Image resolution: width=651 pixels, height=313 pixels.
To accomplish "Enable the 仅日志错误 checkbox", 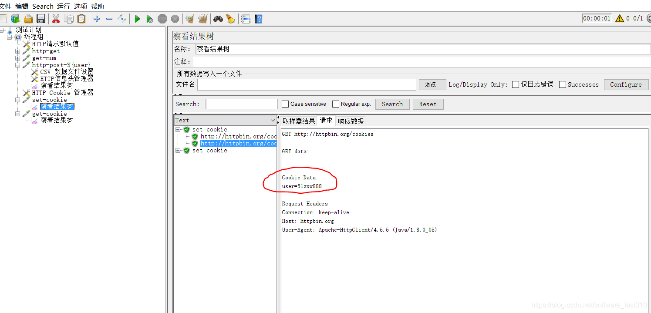I will pos(516,84).
